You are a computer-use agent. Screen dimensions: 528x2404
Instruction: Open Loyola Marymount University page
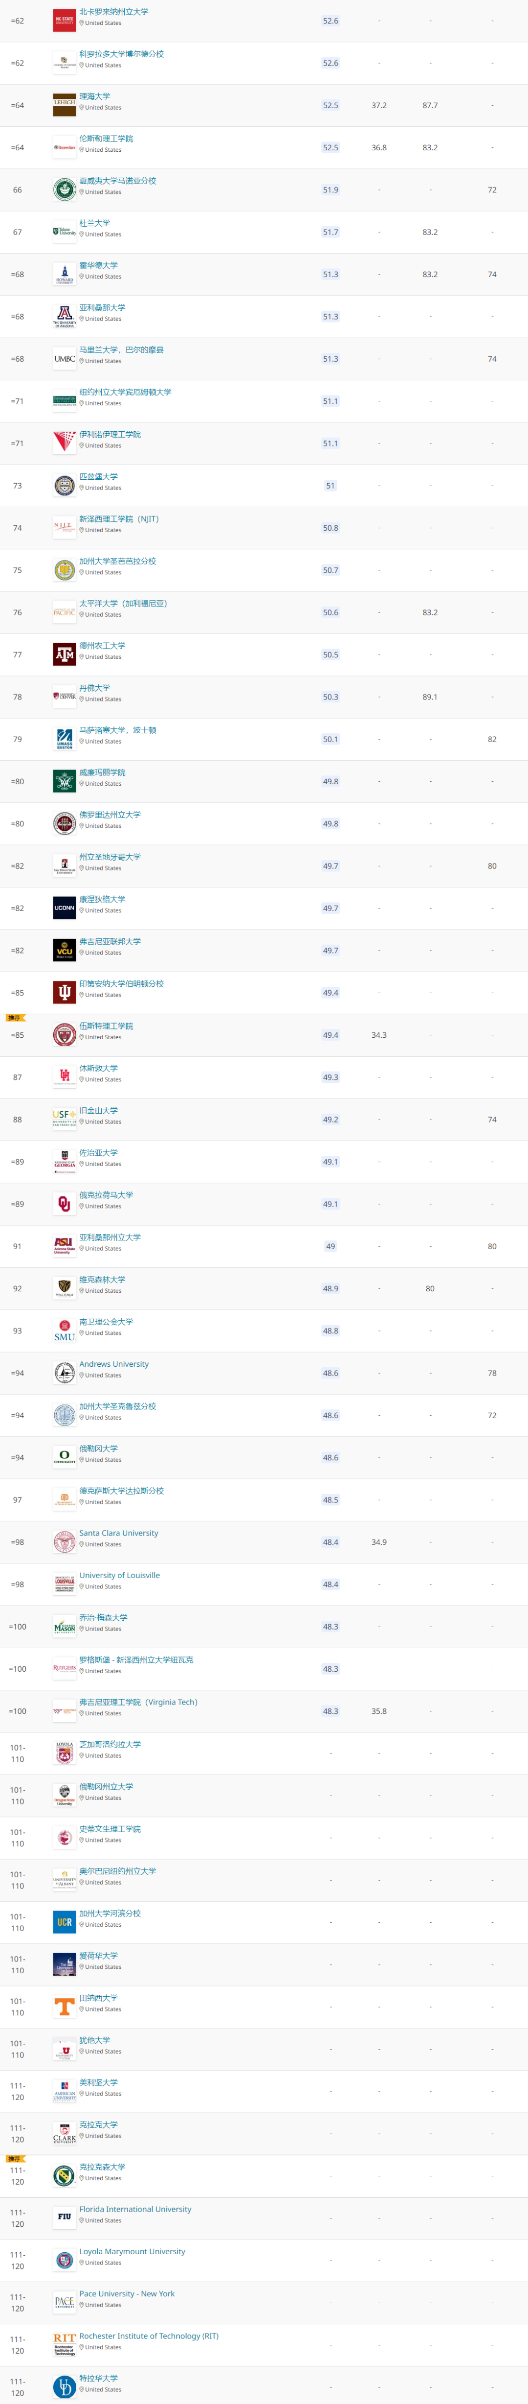(132, 2251)
